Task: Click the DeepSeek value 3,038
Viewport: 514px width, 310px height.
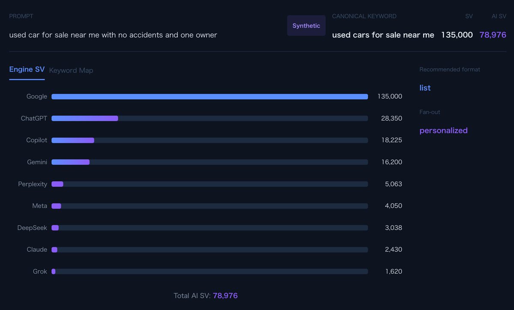Action: [394, 228]
